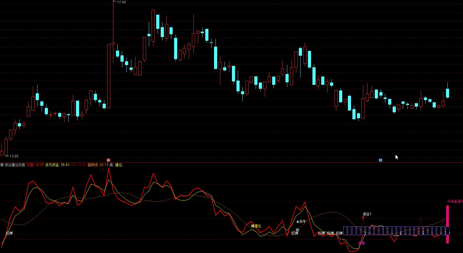Click the blue 财 marker icon

click(x=380, y=160)
